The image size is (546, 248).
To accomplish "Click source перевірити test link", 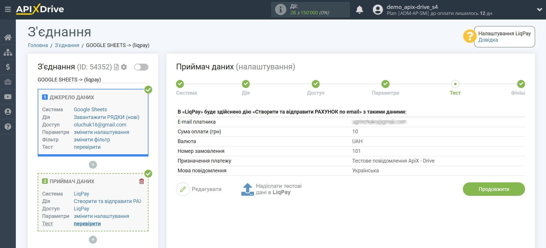I will click(87, 147).
